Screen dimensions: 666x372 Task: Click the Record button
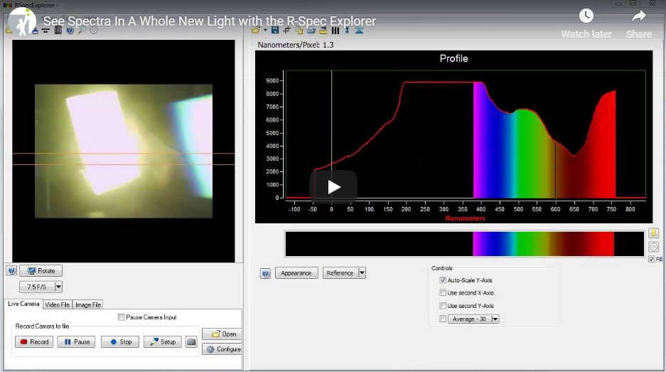coord(34,342)
